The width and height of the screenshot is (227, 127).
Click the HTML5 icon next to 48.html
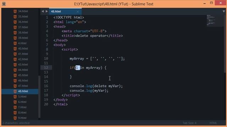point(15,91)
